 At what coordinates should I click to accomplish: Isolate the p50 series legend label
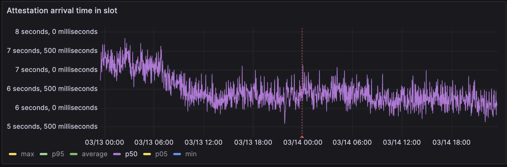(x=131, y=154)
